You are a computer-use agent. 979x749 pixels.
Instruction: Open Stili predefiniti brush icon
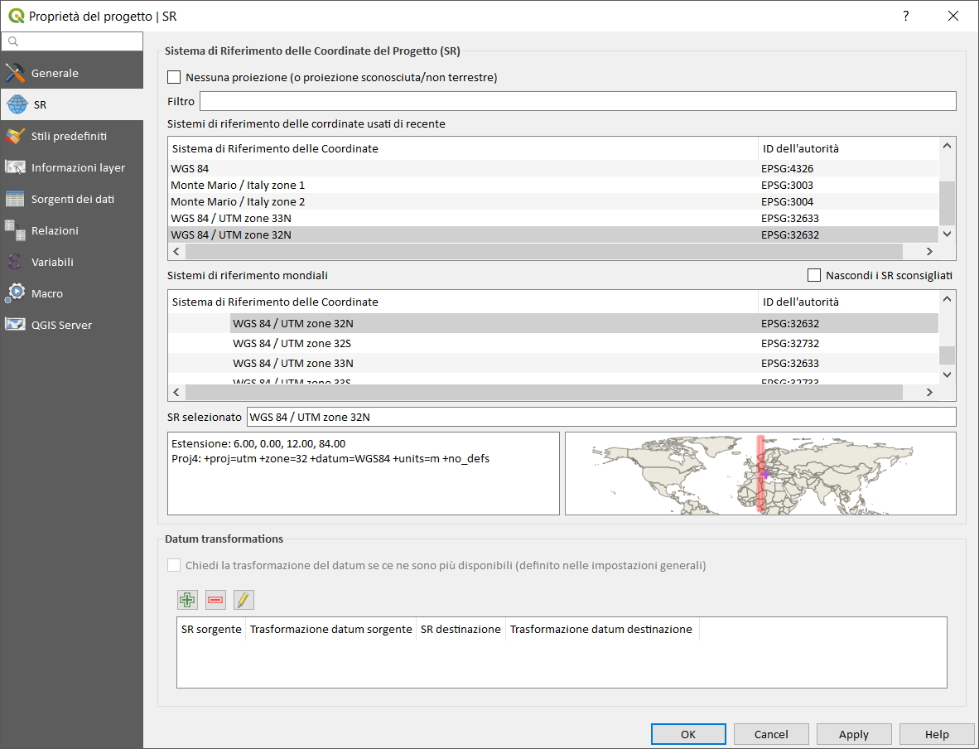16,136
